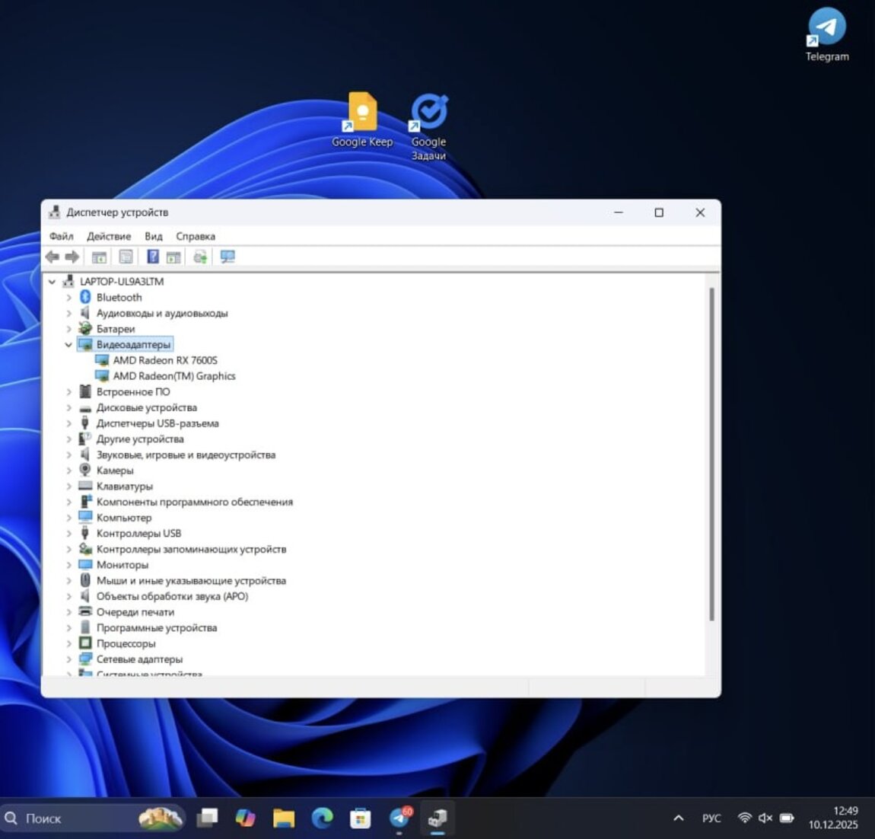Open the Действие menu
875x839 pixels.
[x=109, y=236]
